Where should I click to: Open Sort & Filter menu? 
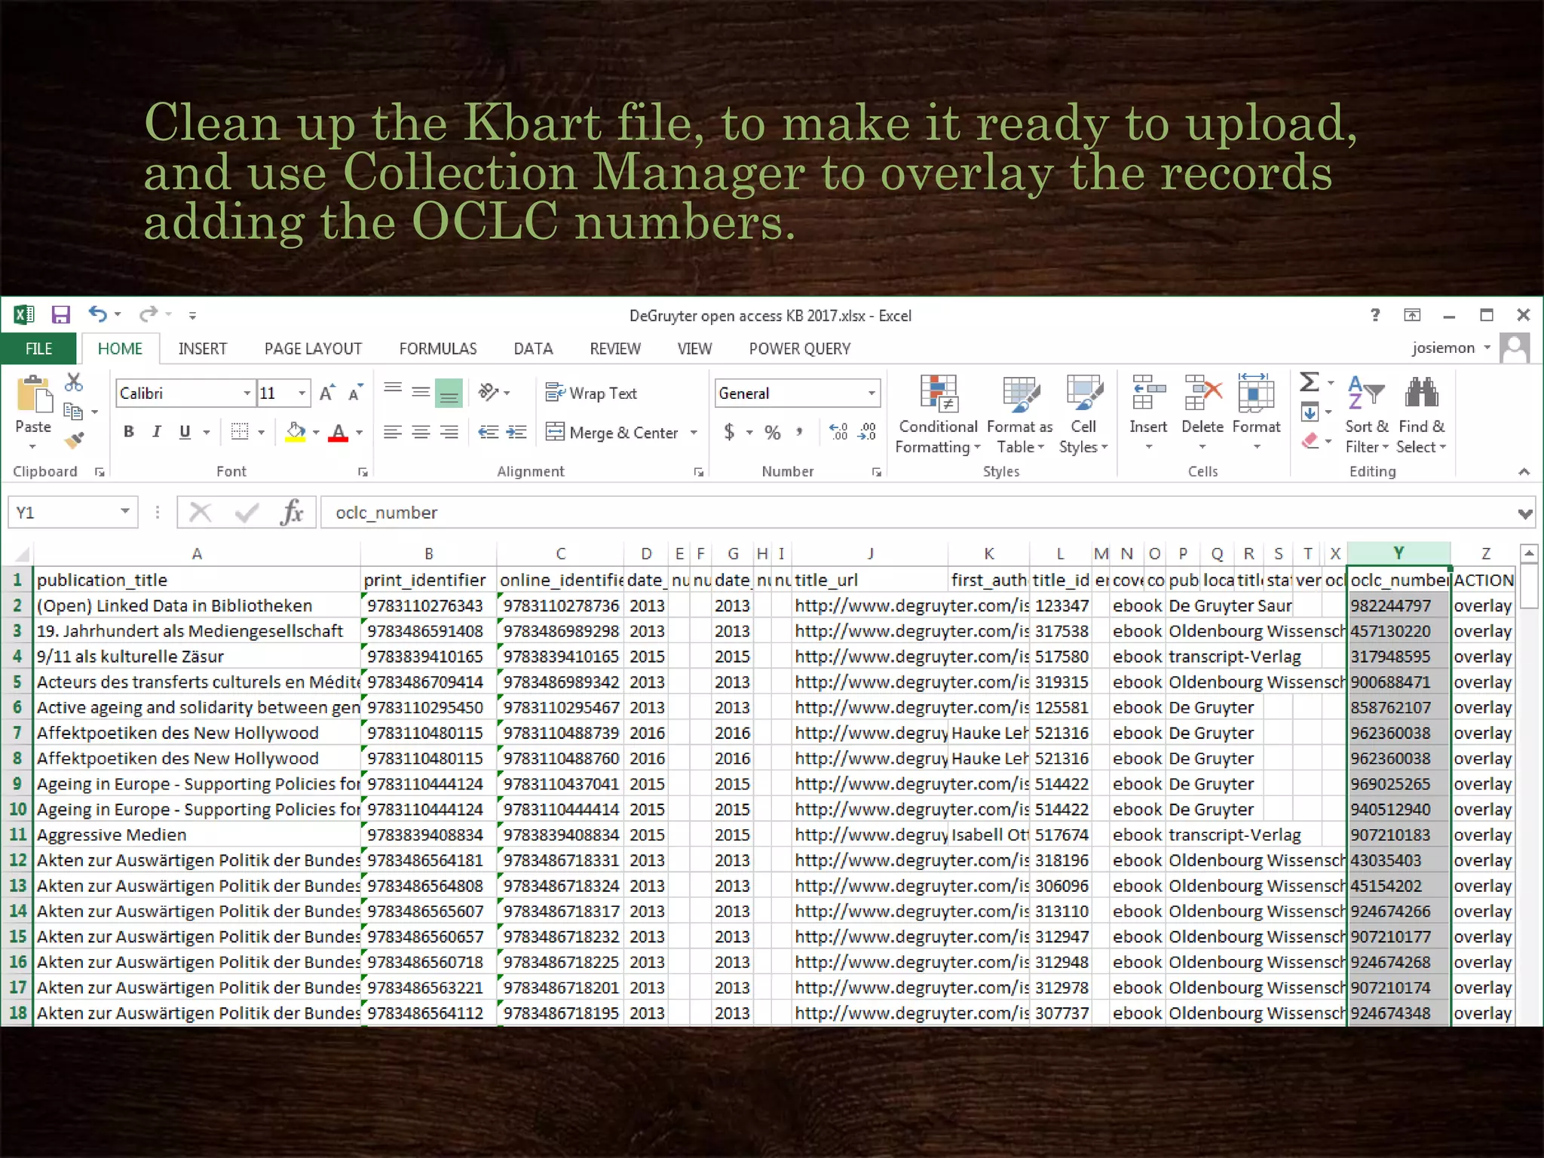(x=1367, y=415)
